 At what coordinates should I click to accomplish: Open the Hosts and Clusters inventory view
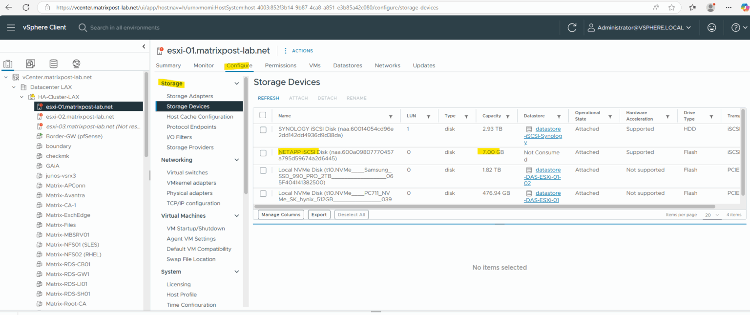click(8, 63)
